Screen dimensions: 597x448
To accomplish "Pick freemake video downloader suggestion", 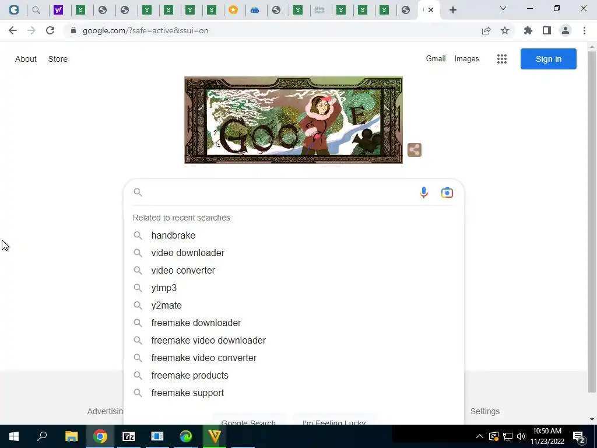I will [293, 341].
